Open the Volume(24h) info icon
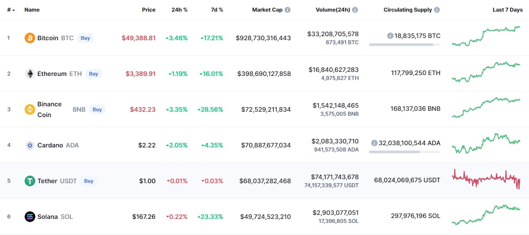529x235 pixels. pyautogui.click(x=355, y=10)
